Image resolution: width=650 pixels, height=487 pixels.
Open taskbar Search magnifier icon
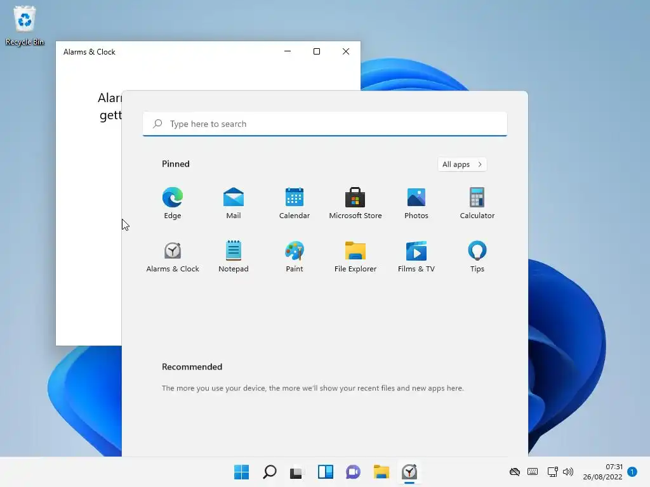click(x=269, y=472)
